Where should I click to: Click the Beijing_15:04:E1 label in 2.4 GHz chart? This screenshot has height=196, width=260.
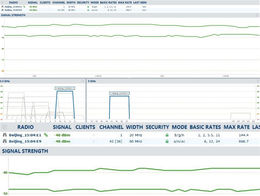tap(65, 88)
